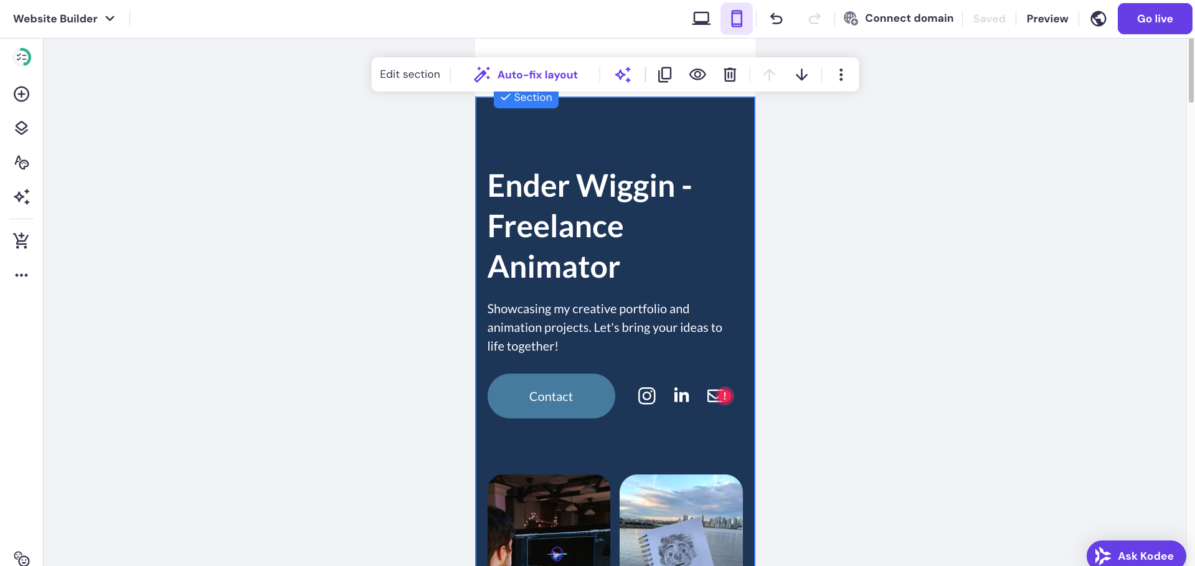Delete the section with the trash icon
The height and width of the screenshot is (566, 1195).
coord(729,74)
